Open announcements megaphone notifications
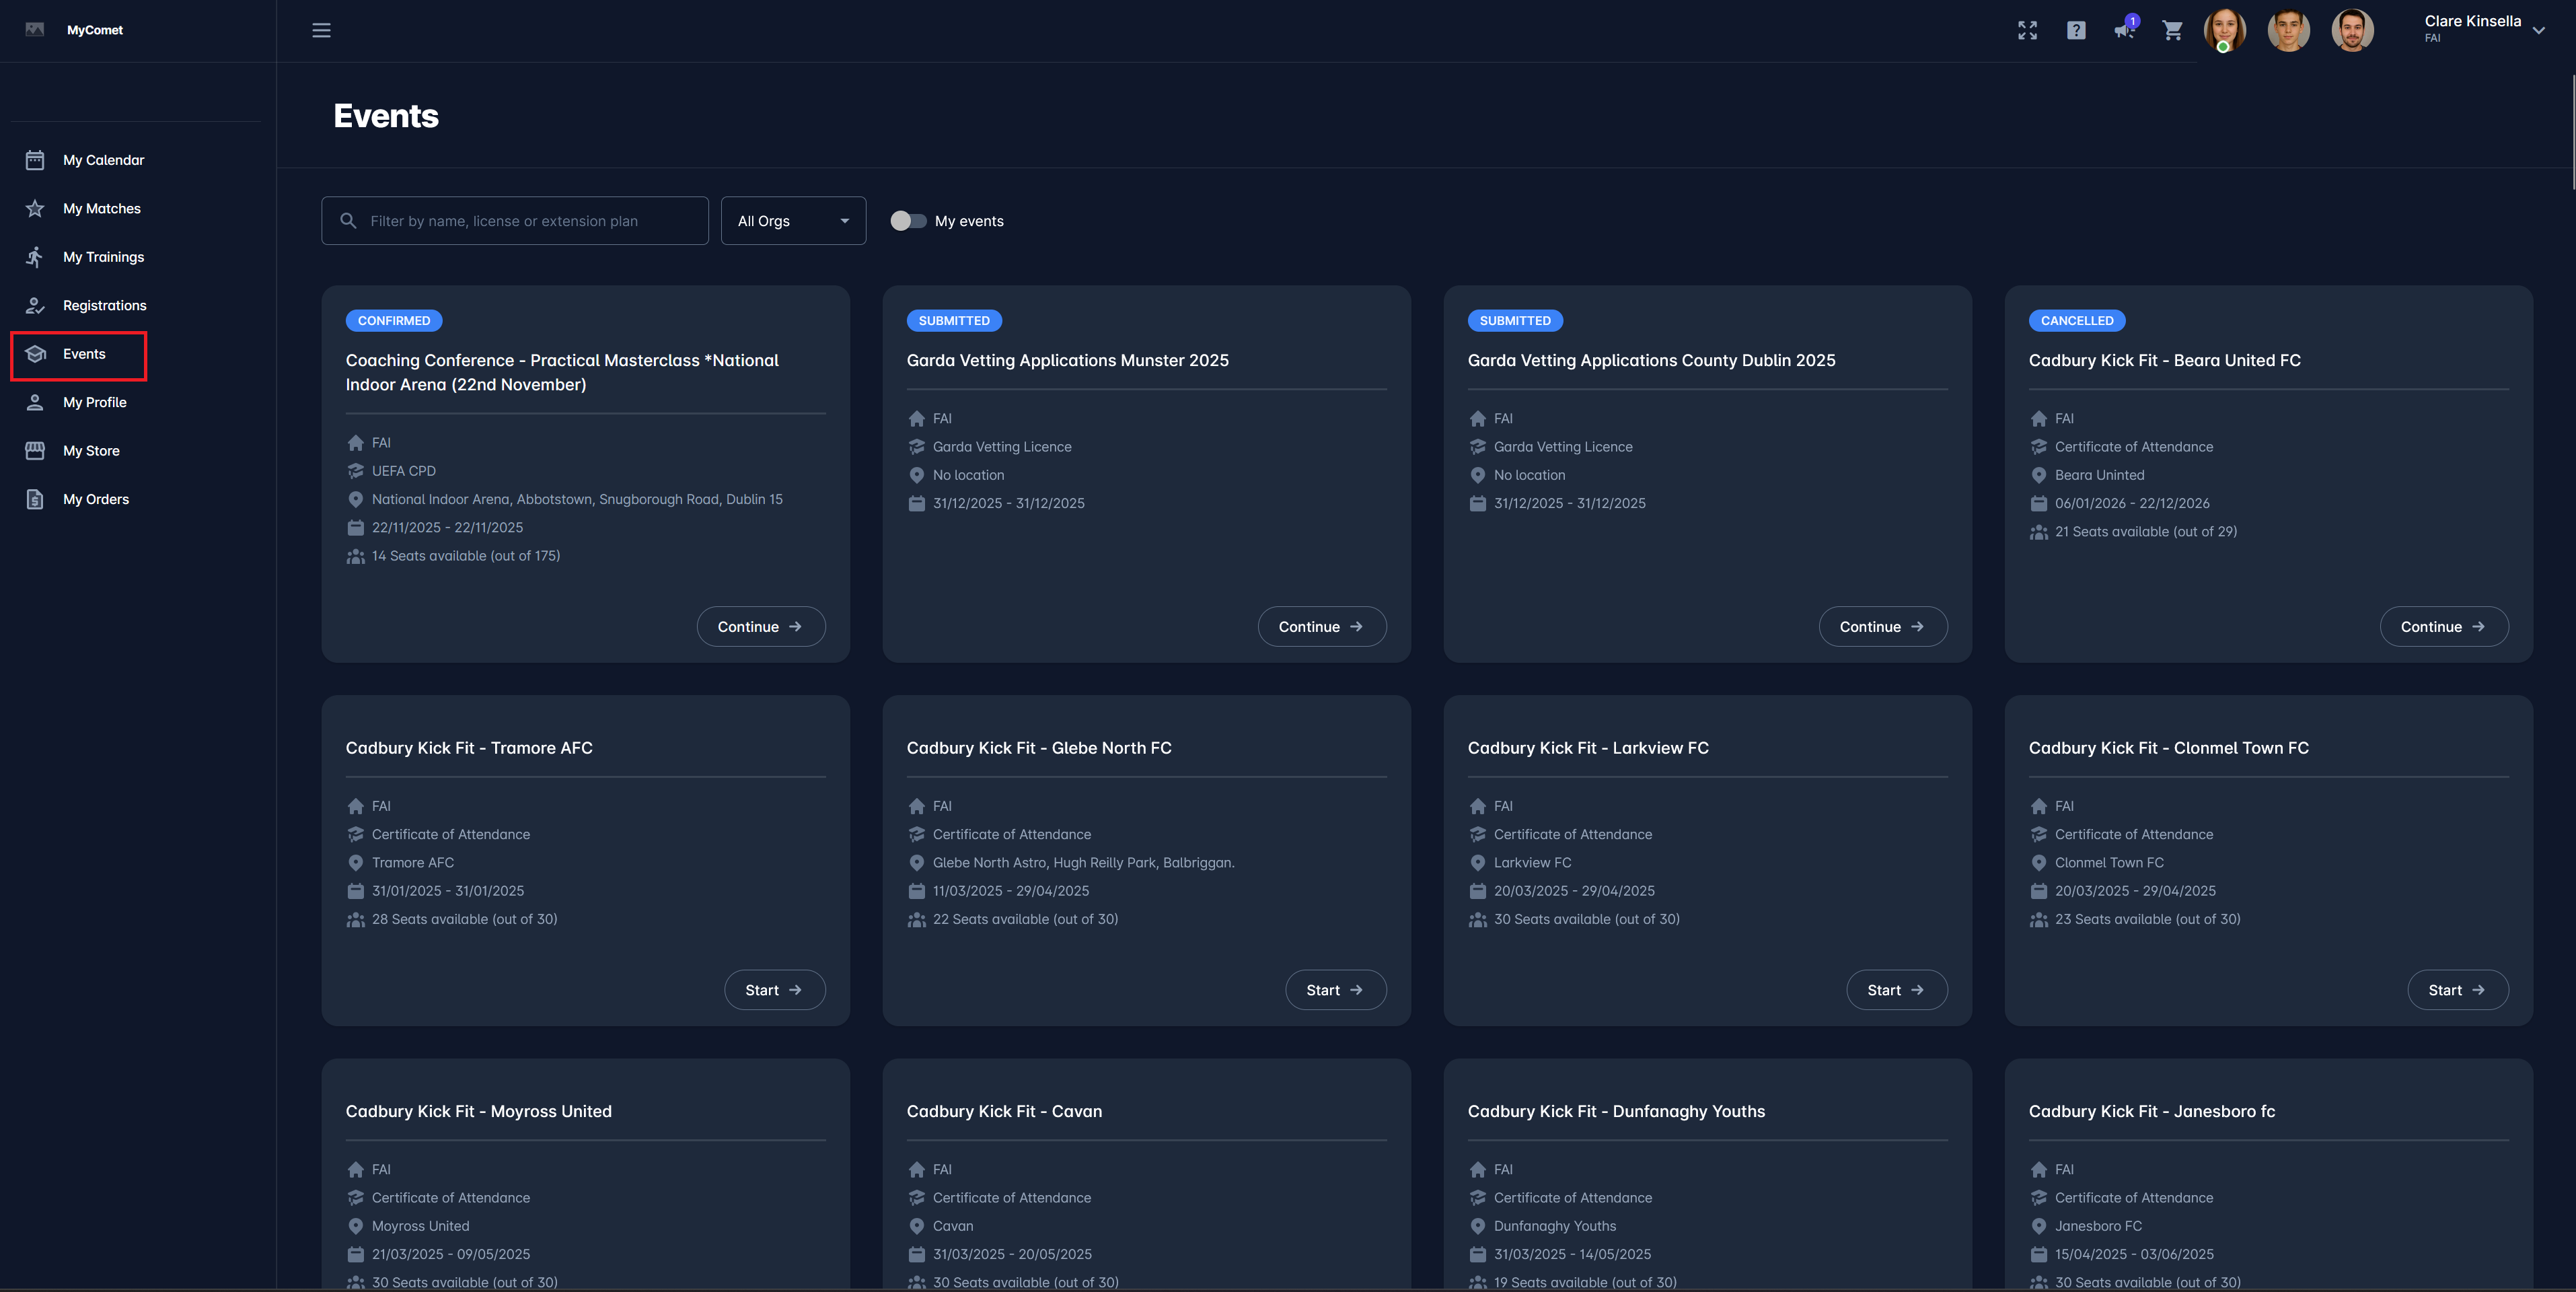Viewport: 2576px width, 1292px height. 2124,30
